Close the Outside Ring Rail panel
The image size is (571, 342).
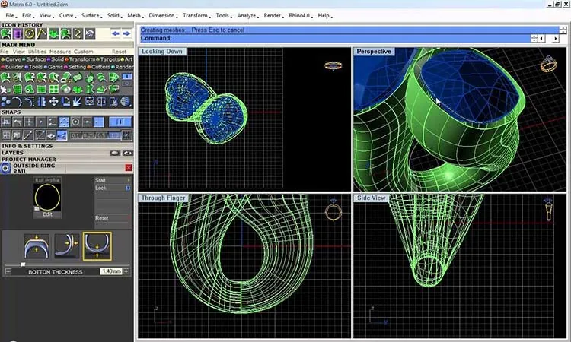[x=129, y=167]
